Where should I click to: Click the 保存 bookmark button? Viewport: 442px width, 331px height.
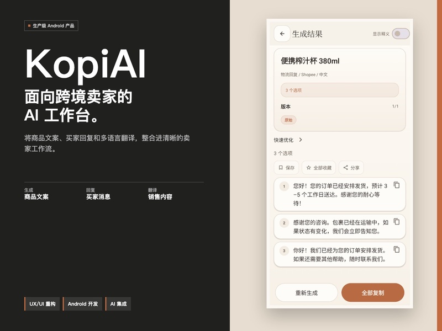(286, 168)
